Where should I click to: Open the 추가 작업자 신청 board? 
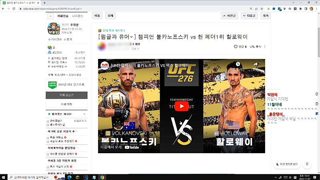pos(59,167)
